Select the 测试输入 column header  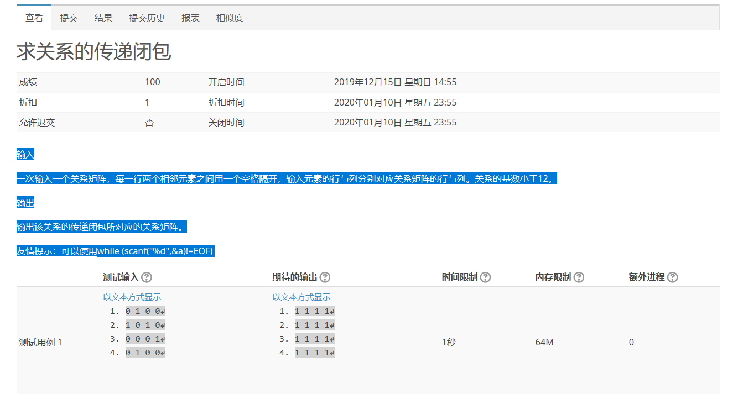click(121, 277)
